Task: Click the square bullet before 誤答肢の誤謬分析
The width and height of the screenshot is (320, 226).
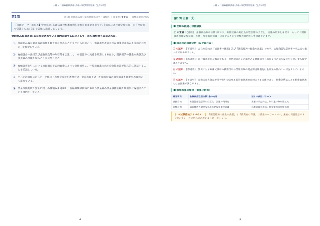Action: [x=175, y=43]
